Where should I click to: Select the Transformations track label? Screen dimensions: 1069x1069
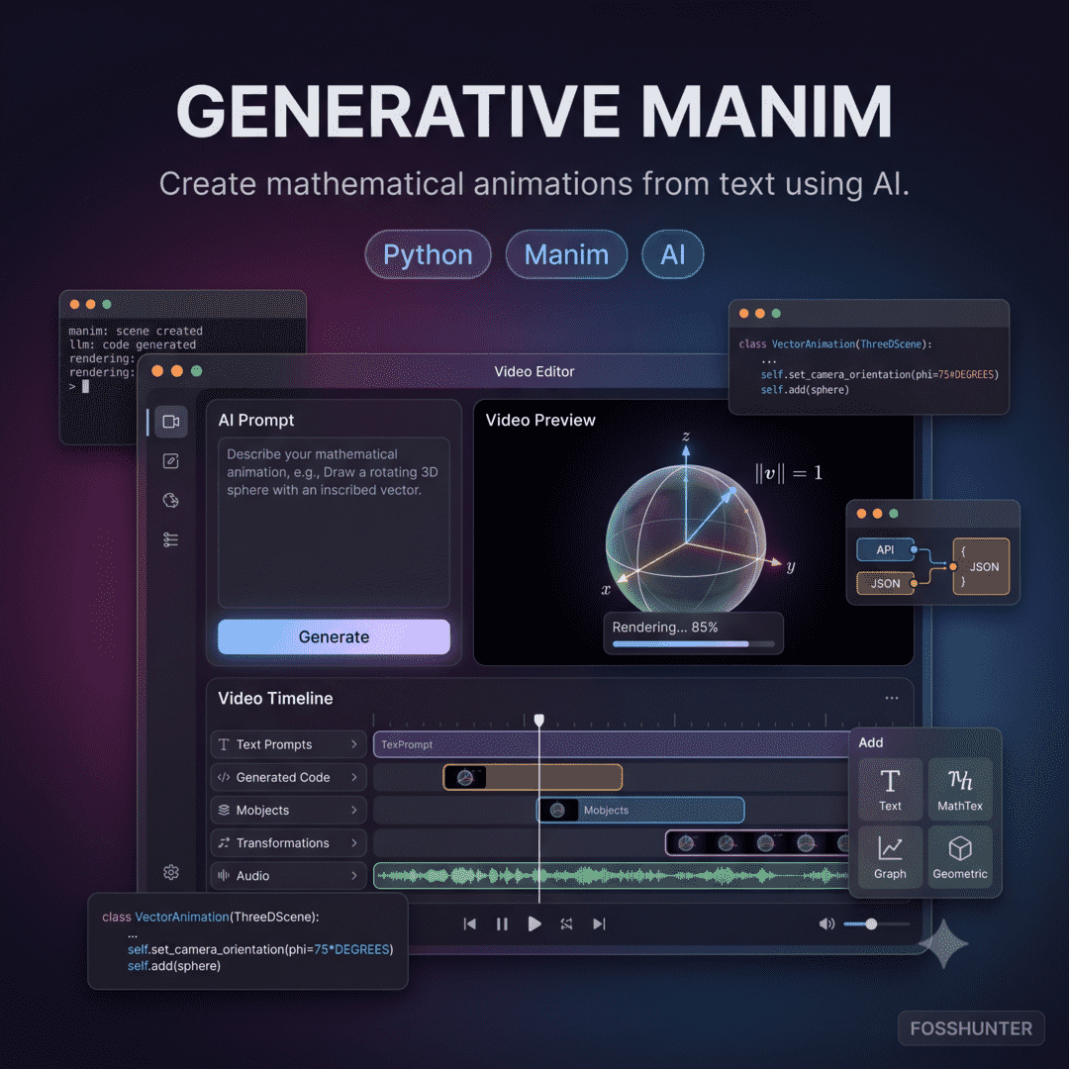282,842
